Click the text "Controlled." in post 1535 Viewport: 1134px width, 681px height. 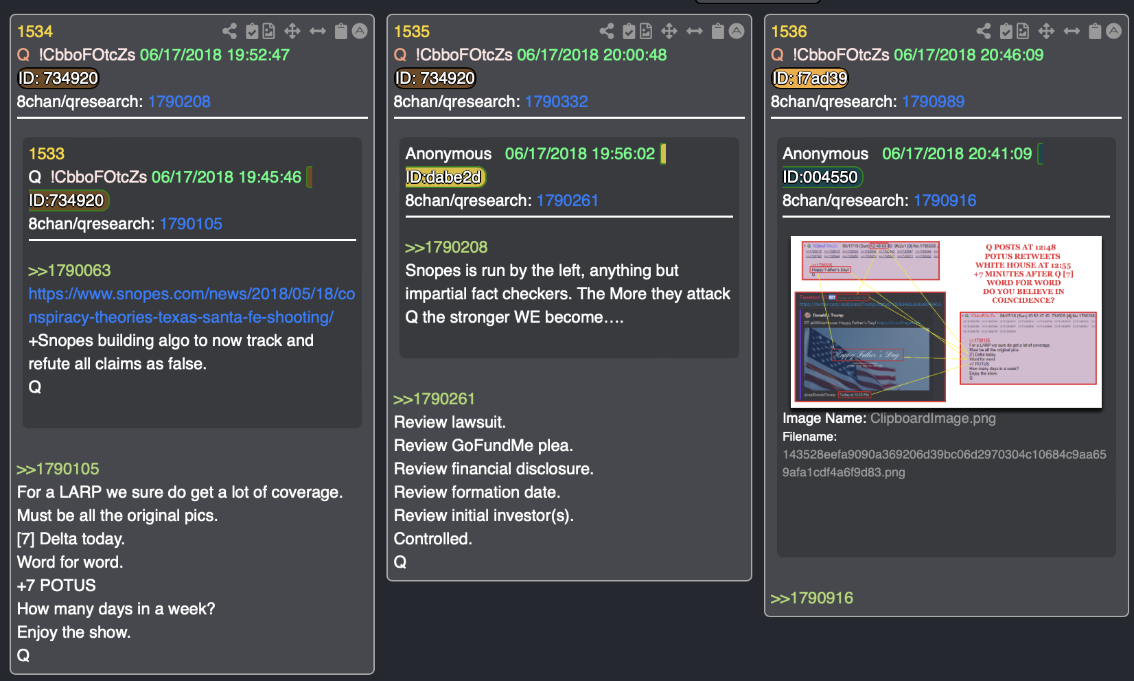[x=433, y=539]
